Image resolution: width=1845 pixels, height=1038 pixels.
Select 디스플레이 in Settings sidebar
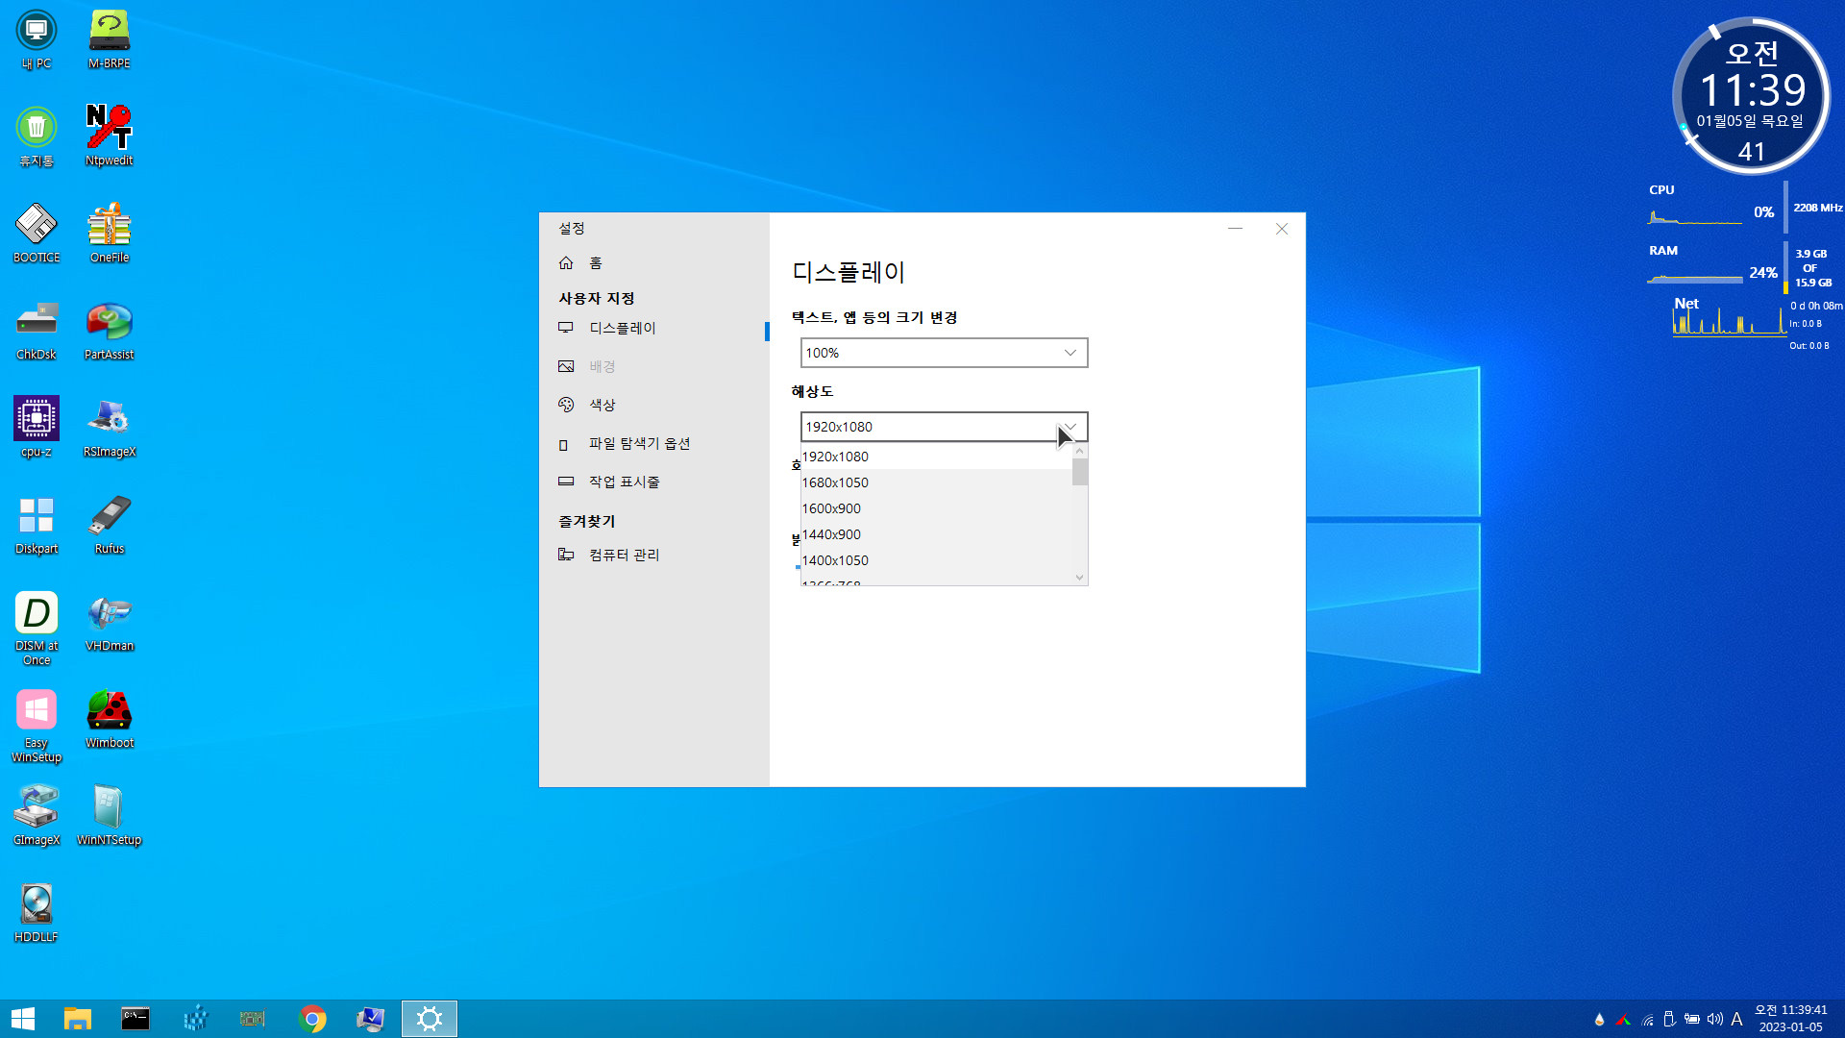[653, 329]
